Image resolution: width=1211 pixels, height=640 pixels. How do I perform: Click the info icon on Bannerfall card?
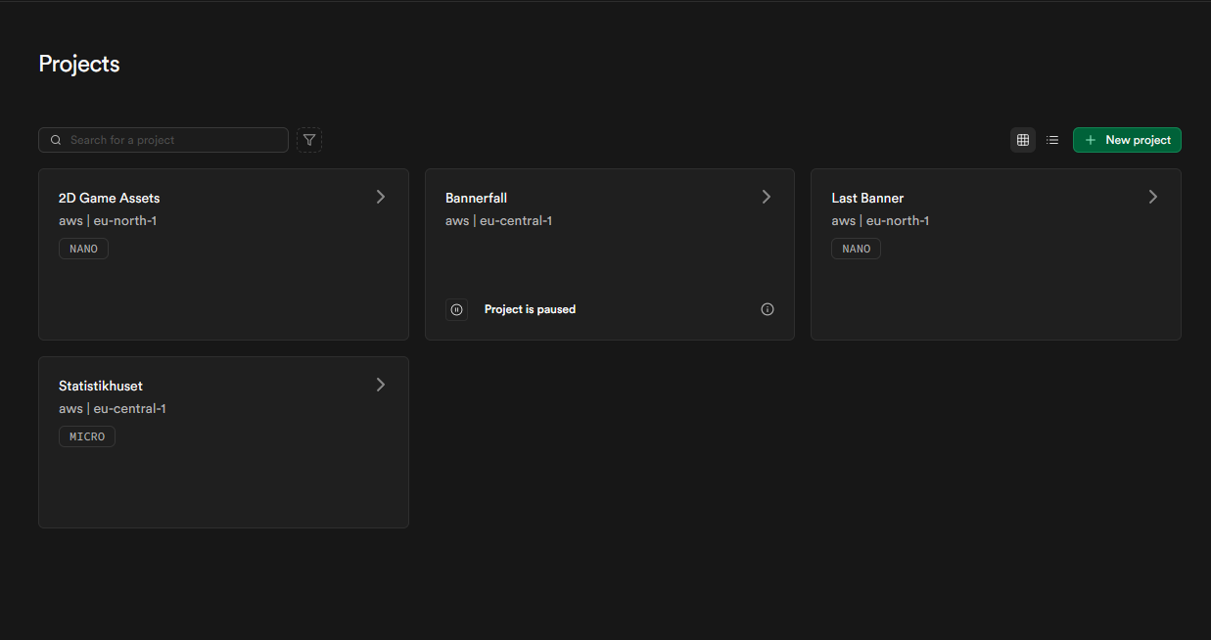tap(768, 309)
